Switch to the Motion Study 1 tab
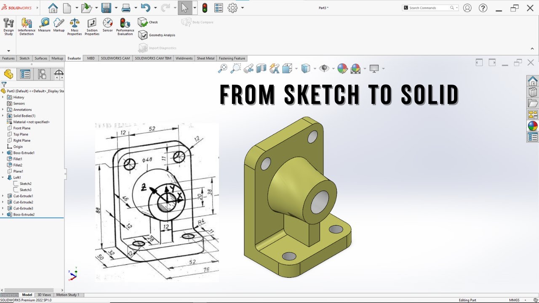The width and height of the screenshot is (539, 303). (x=67, y=295)
